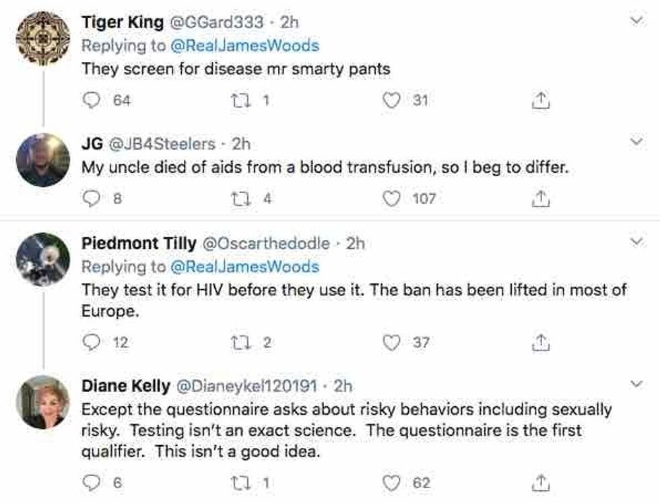Screen dimensions: 660x503
Task: Share JG's tweet
Action: (540, 198)
